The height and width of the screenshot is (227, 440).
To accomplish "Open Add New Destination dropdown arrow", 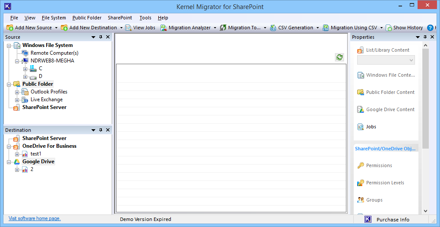I will click(121, 28).
